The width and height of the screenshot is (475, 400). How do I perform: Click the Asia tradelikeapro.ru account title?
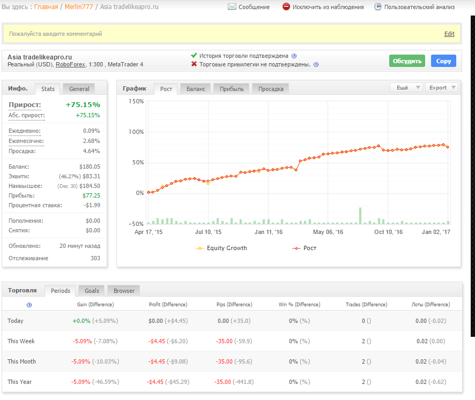(40, 57)
